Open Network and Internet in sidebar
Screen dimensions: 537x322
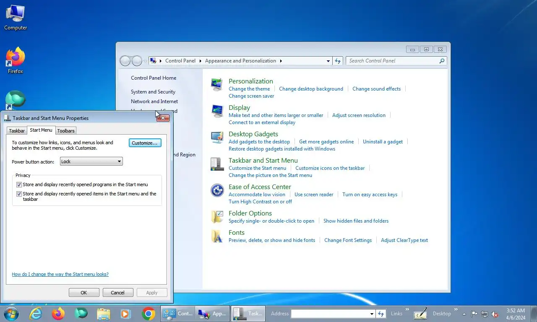pos(154,101)
